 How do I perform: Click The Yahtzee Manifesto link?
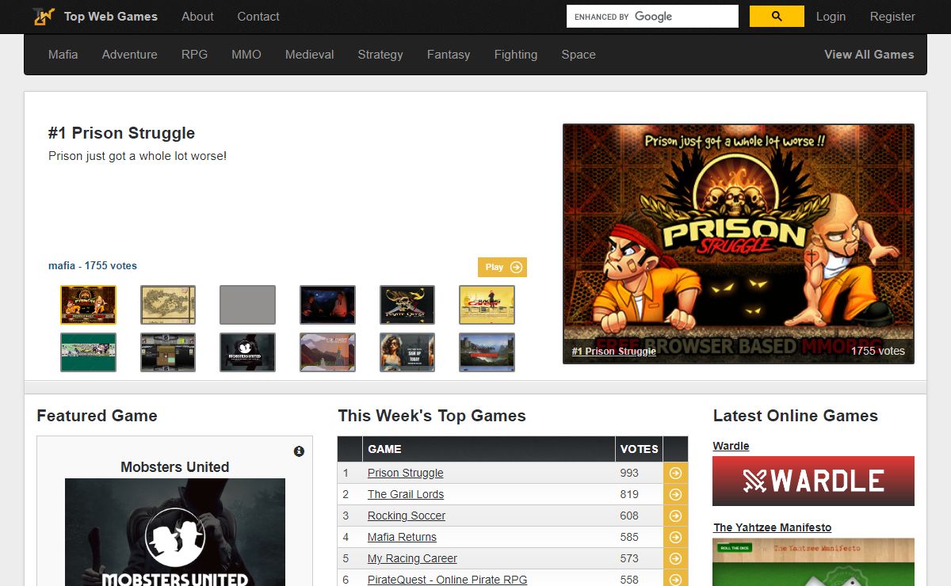pos(772,527)
